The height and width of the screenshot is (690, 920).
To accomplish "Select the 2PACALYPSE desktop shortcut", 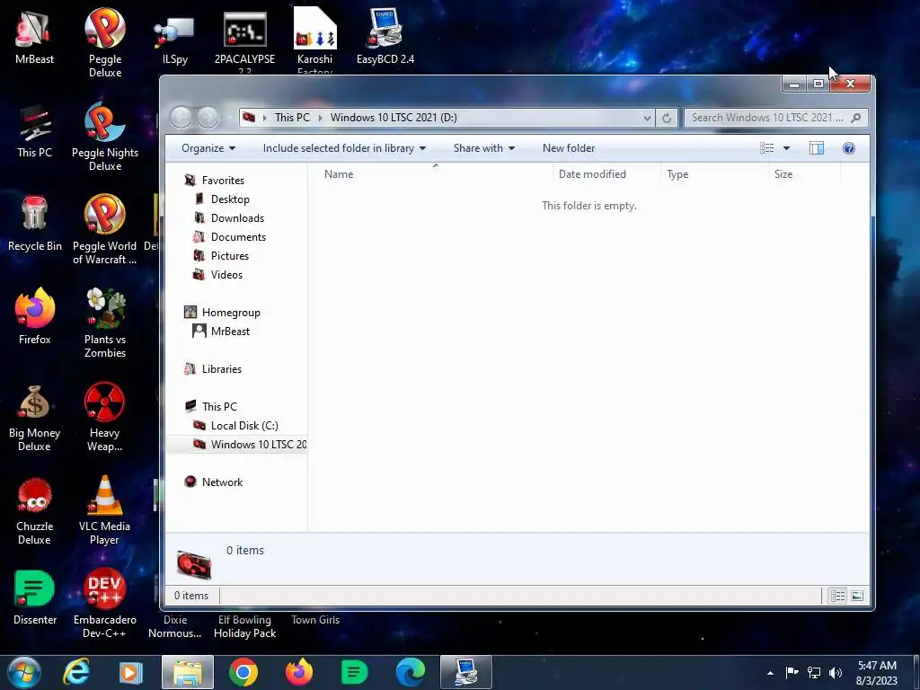I will coord(244,41).
